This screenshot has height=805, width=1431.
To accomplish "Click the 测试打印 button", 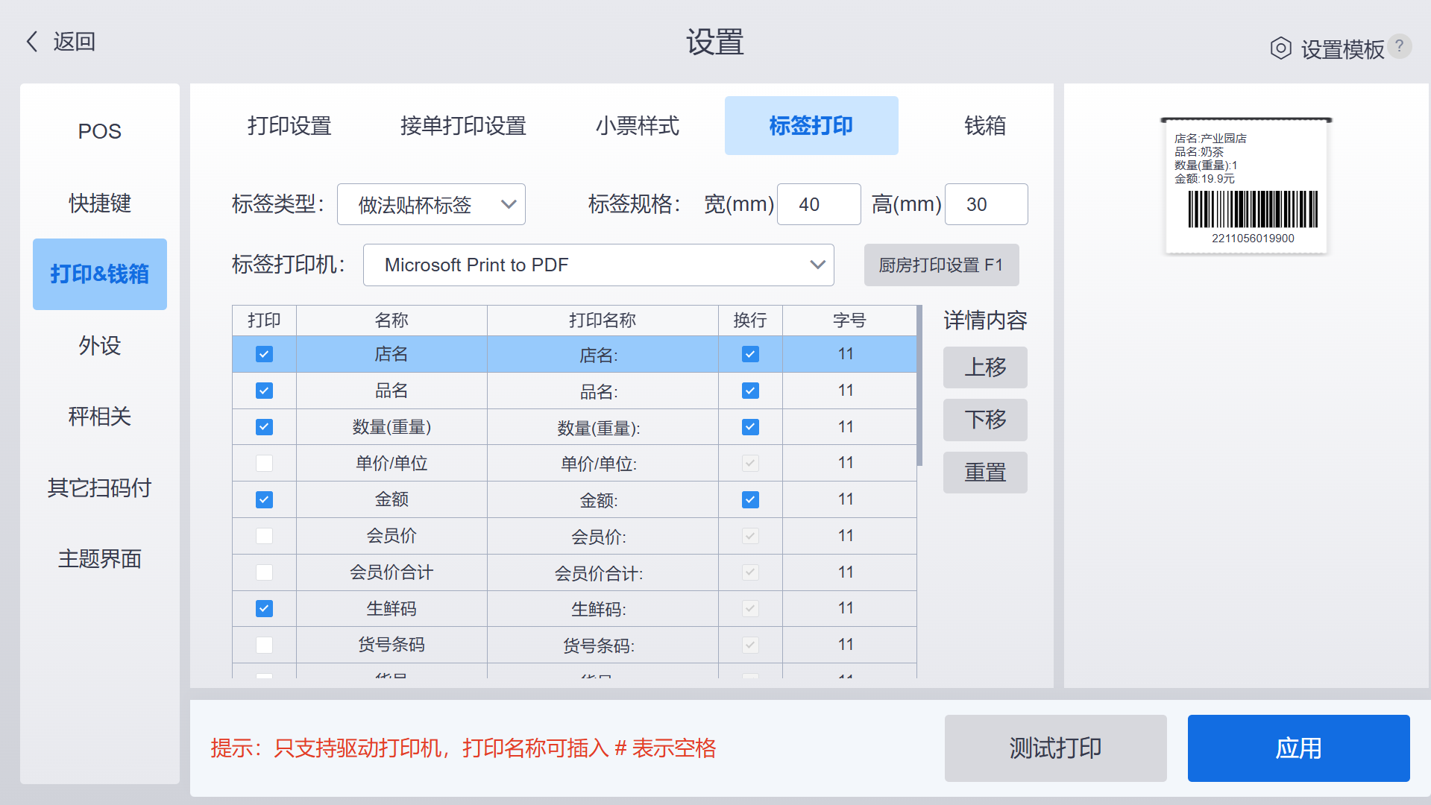I will [1055, 748].
